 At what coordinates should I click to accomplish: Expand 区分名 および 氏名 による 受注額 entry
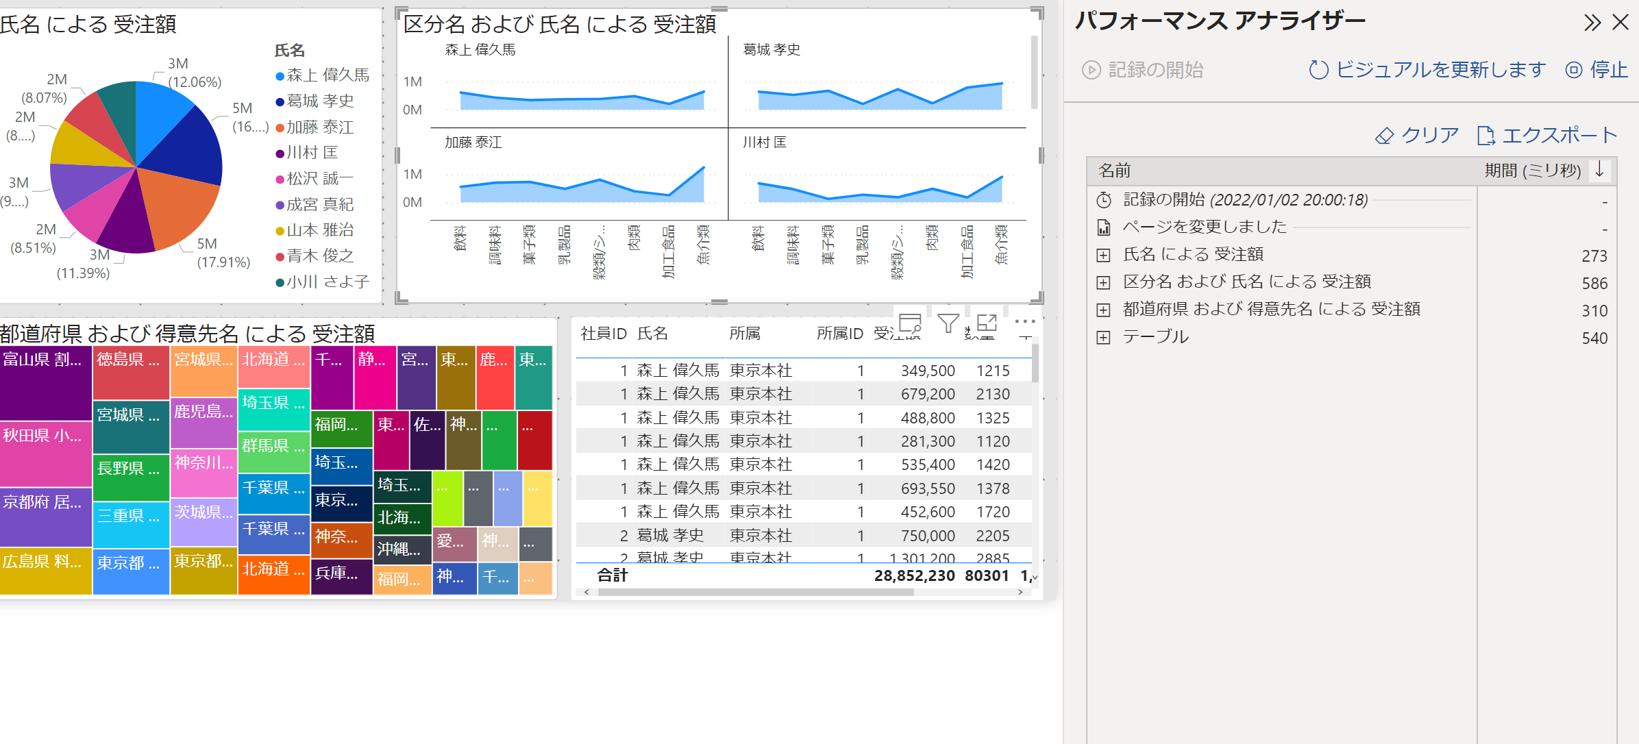tap(1103, 283)
